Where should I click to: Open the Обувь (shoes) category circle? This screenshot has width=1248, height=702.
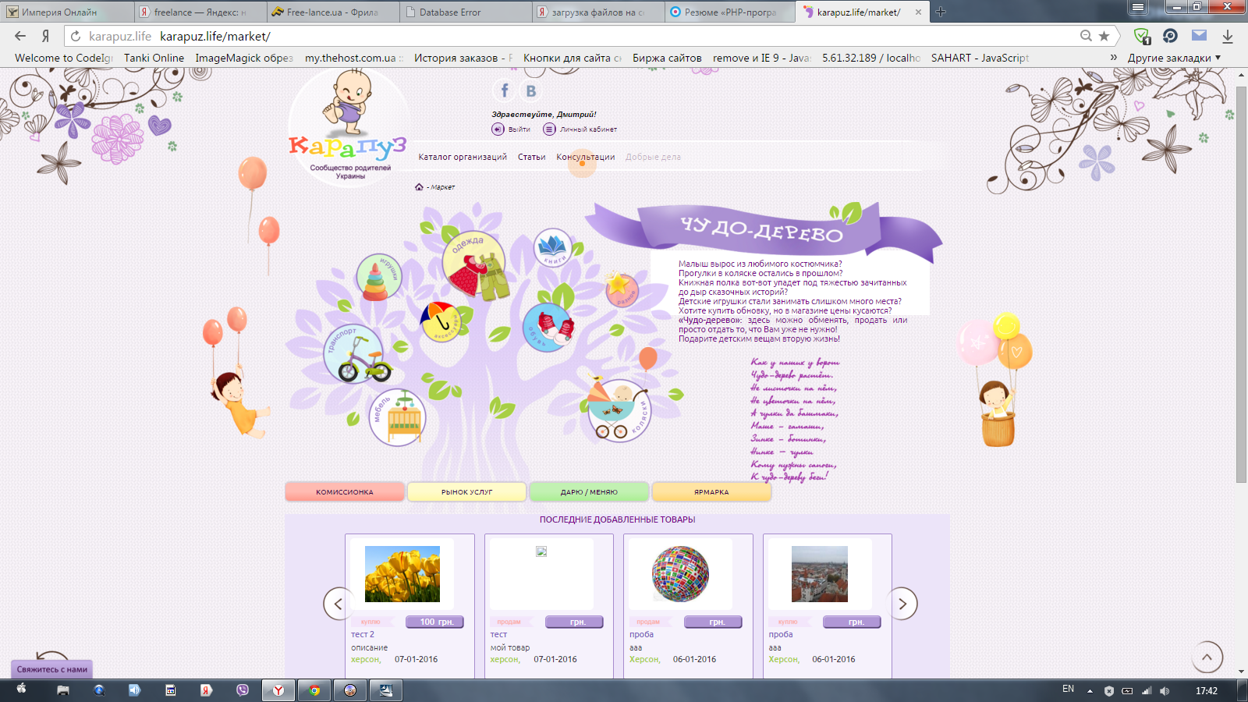click(x=548, y=328)
